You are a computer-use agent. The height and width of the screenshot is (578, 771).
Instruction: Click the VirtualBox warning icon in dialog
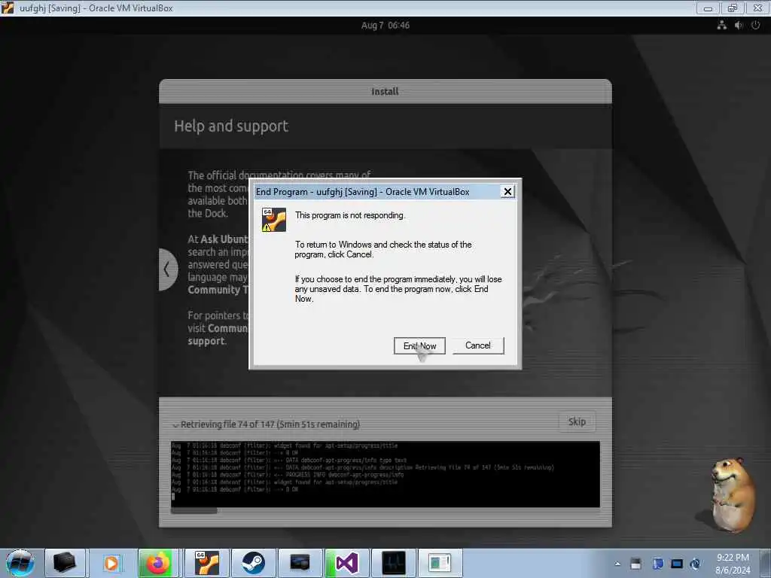[274, 220]
